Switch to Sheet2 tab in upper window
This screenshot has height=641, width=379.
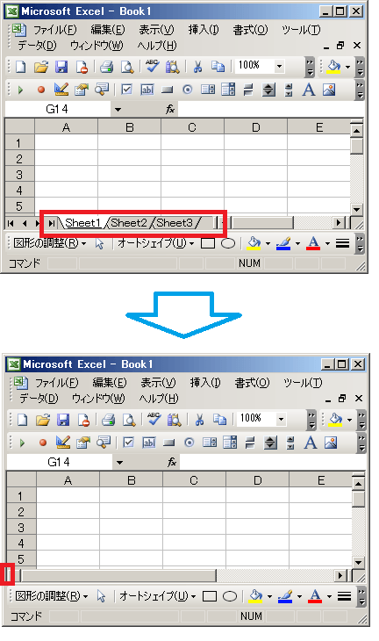click(129, 223)
